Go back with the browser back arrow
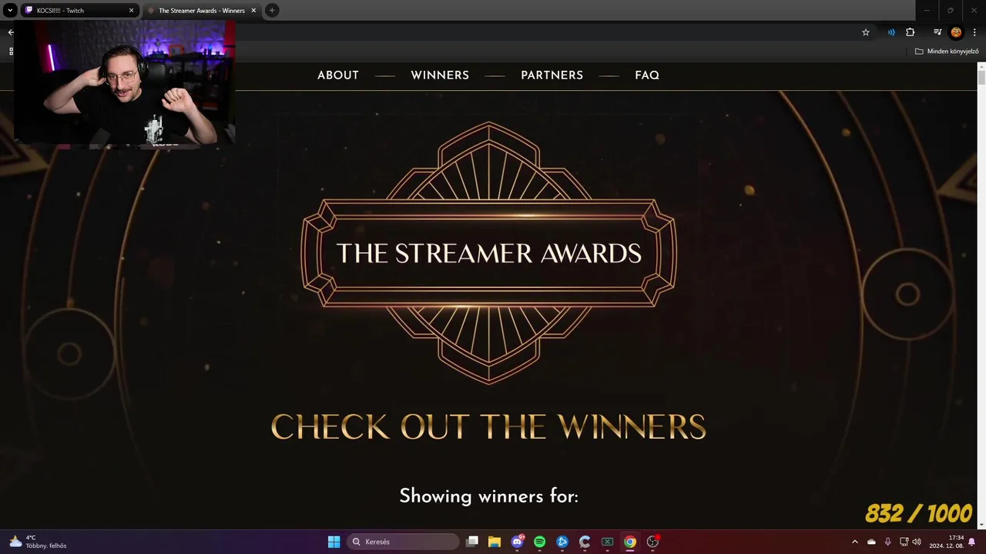The image size is (986, 554). click(10, 32)
